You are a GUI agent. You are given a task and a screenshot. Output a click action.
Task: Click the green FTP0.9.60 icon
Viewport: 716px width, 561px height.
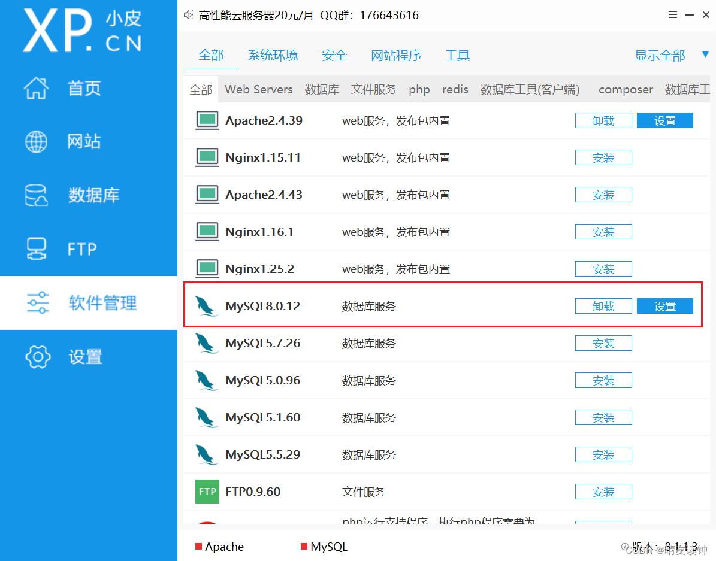click(207, 492)
